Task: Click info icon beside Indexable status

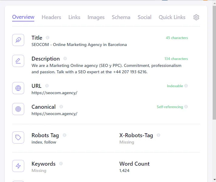Action: click(x=186, y=86)
